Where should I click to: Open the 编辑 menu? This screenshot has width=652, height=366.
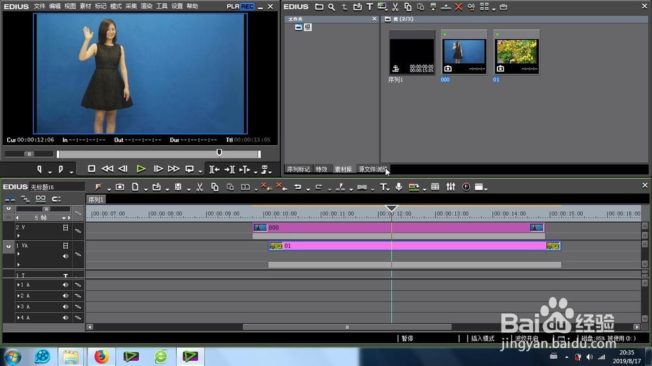click(x=55, y=7)
